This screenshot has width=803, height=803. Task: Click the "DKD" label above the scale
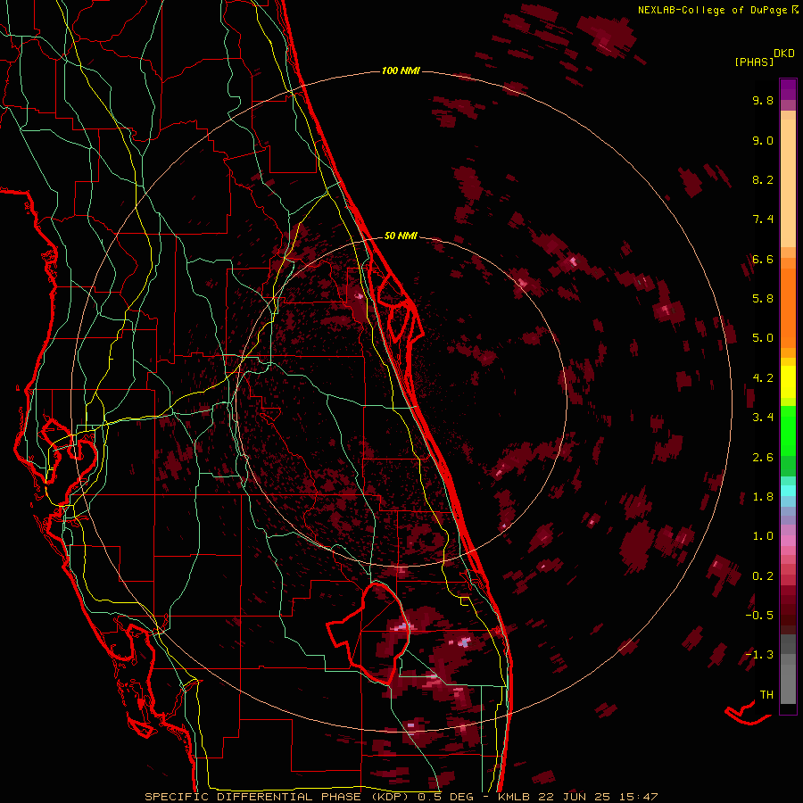click(x=784, y=54)
